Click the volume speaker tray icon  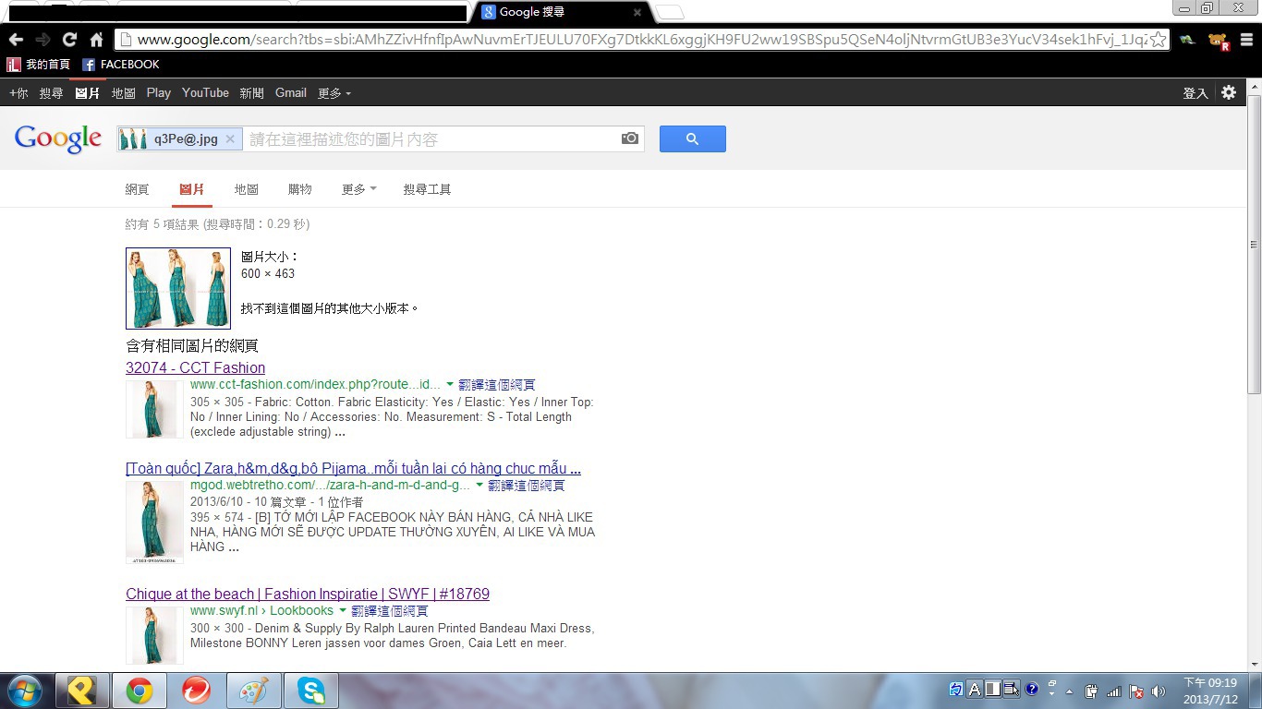point(1159,691)
